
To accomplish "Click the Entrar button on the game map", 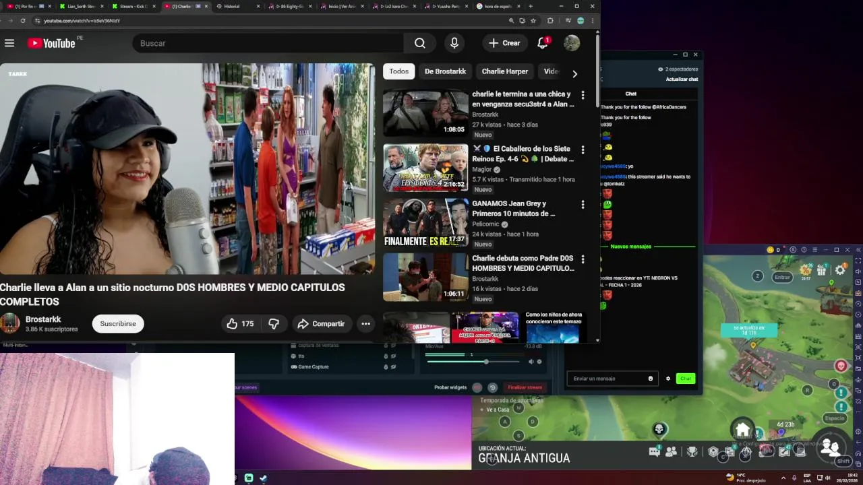I will click(x=782, y=277).
